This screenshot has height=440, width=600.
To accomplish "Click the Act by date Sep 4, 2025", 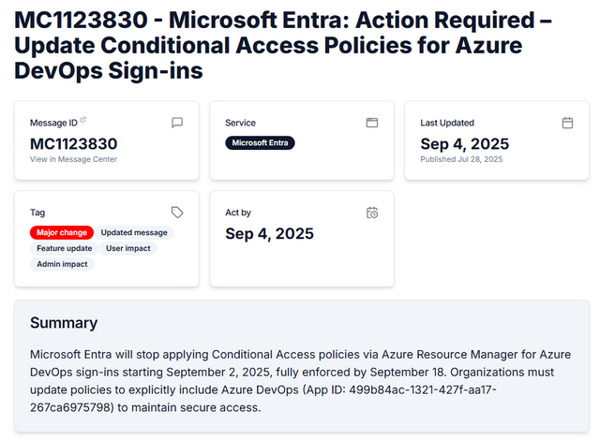I will coord(269,233).
